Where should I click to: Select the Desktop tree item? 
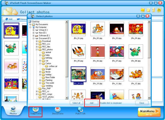pyautogui.click(x=36, y=22)
